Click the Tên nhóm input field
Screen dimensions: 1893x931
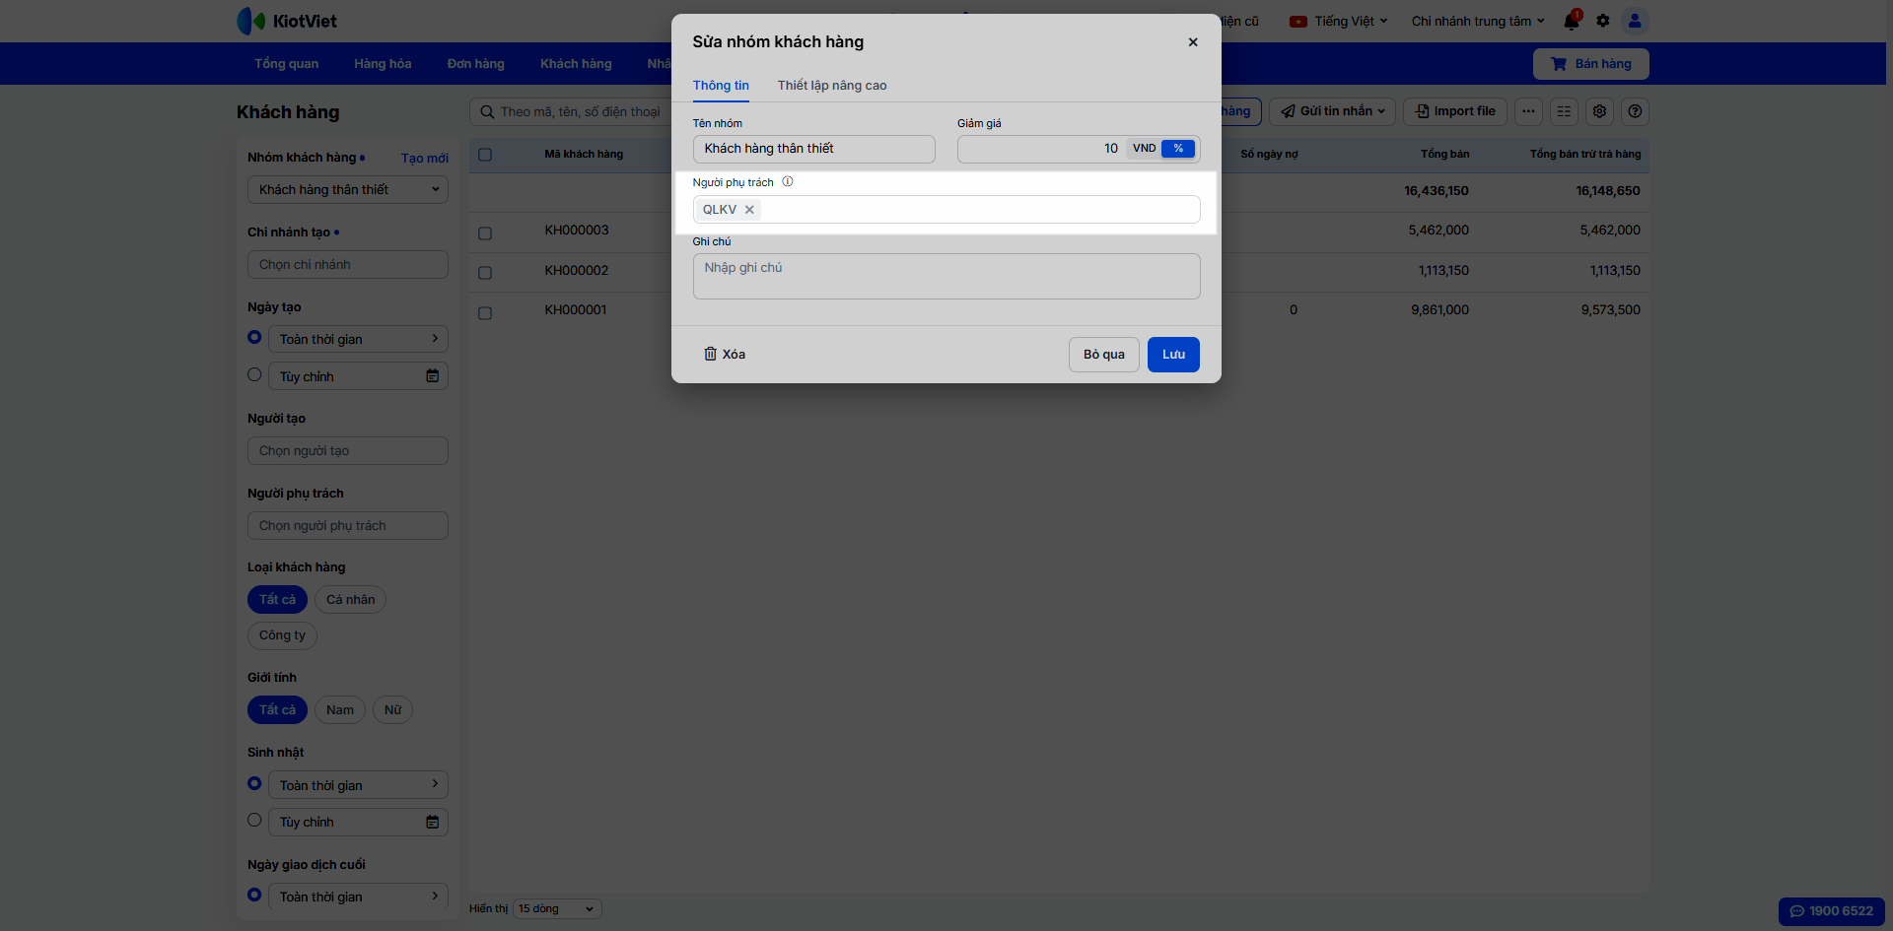point(813,149)
